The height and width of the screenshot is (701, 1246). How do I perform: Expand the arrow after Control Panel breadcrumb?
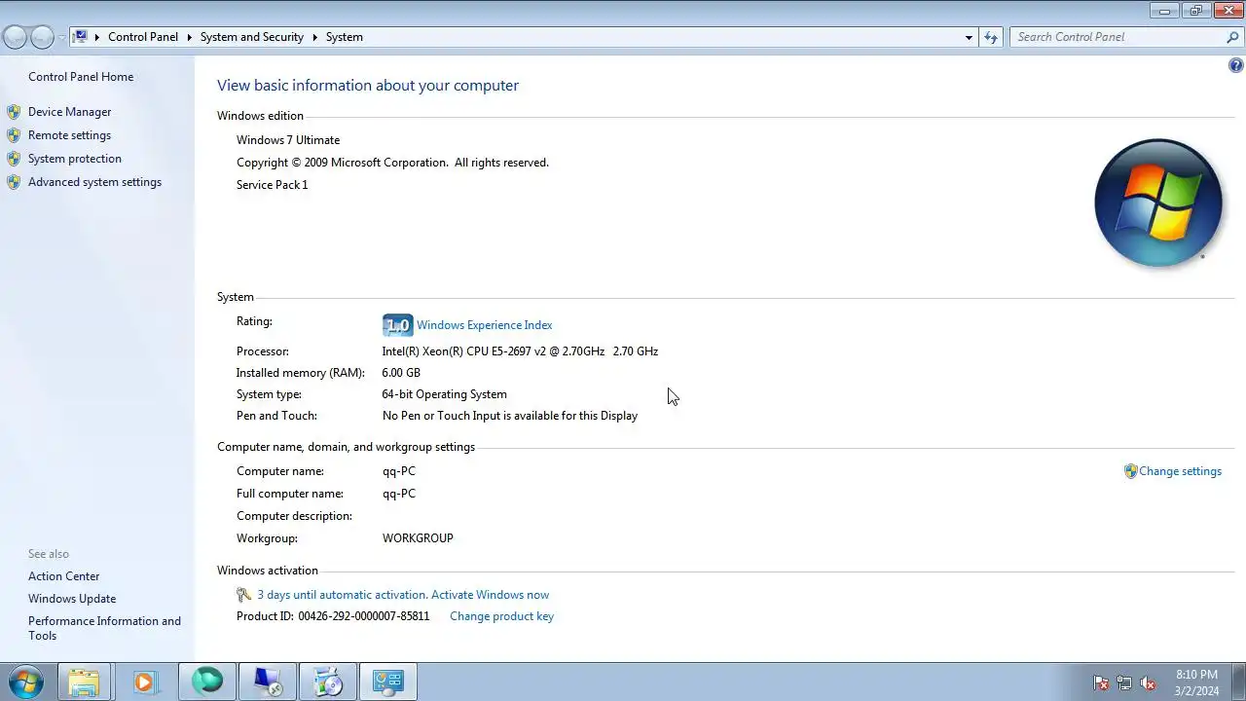pyautogui.click(x=189, y=37)
